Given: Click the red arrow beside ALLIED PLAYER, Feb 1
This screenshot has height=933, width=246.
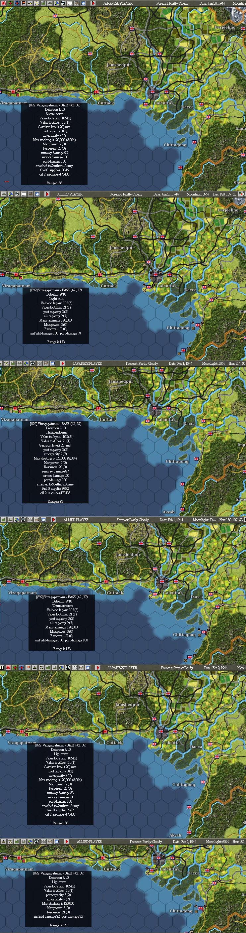Looking at the screenshot, I should (x=53, y=519).
